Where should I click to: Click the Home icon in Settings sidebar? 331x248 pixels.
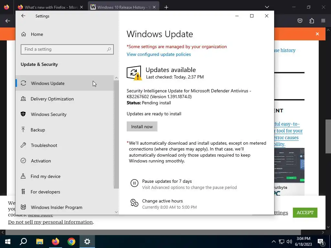tap(23, 34)
